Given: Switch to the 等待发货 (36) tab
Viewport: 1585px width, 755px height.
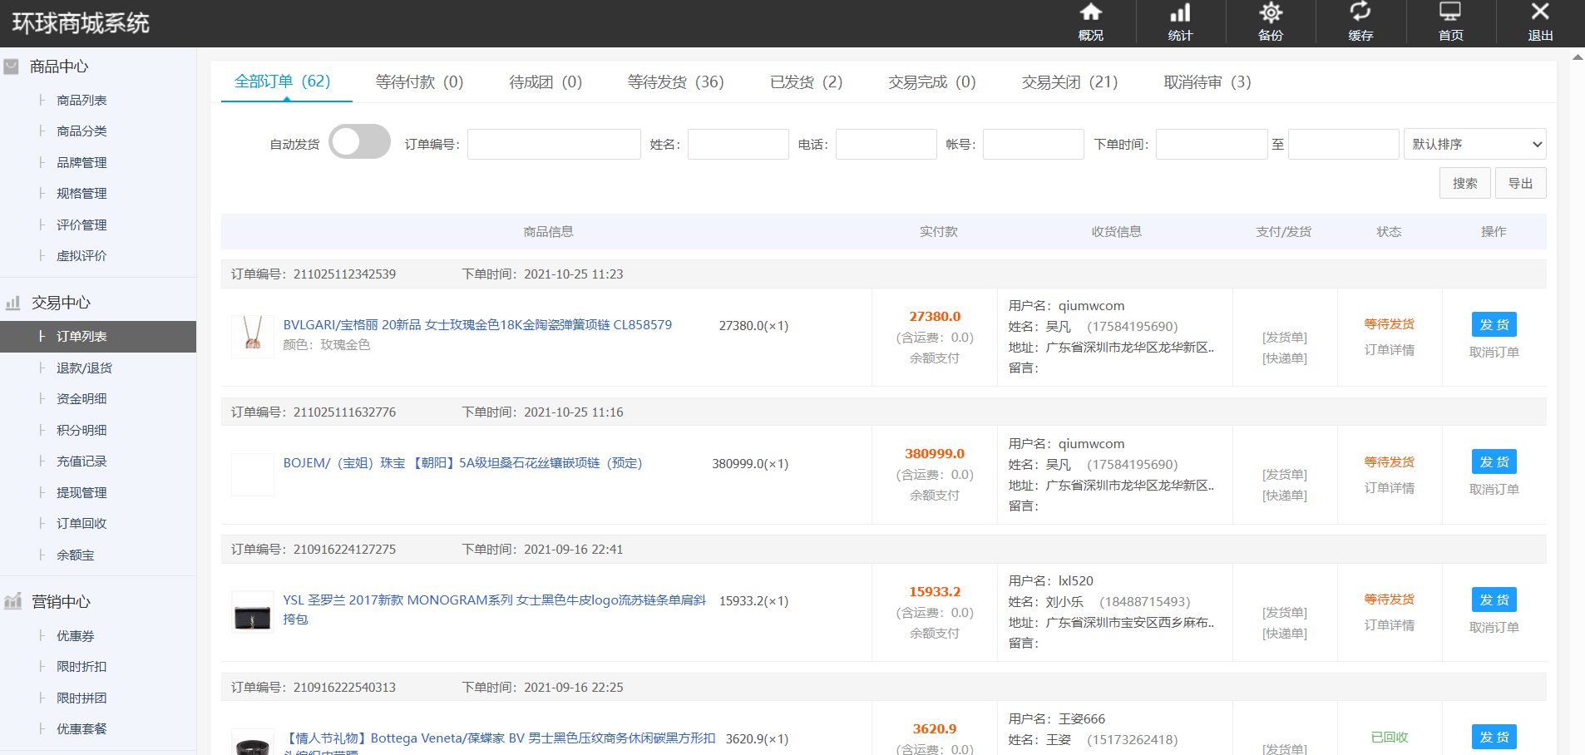Looking at the screenshot, I should coord(675,81).
